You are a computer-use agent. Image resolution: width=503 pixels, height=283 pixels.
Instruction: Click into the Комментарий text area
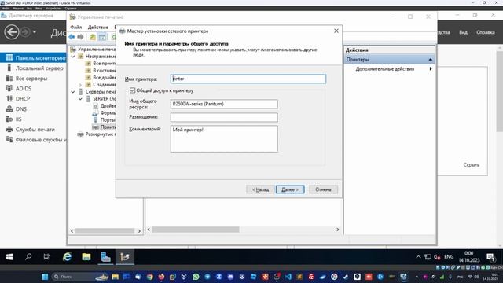click(x=224, y=138)
